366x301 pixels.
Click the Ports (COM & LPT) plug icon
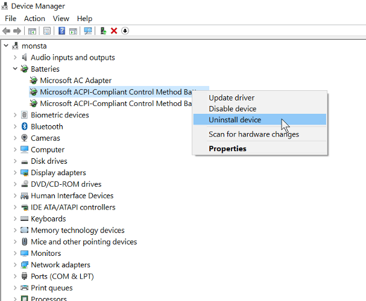(x=24, y=276)
